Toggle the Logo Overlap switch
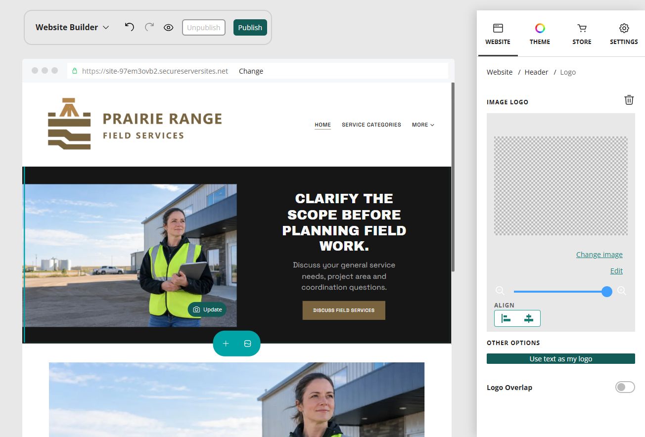The height and width of the screenshot is (437, 645). [x=625, y=387]
